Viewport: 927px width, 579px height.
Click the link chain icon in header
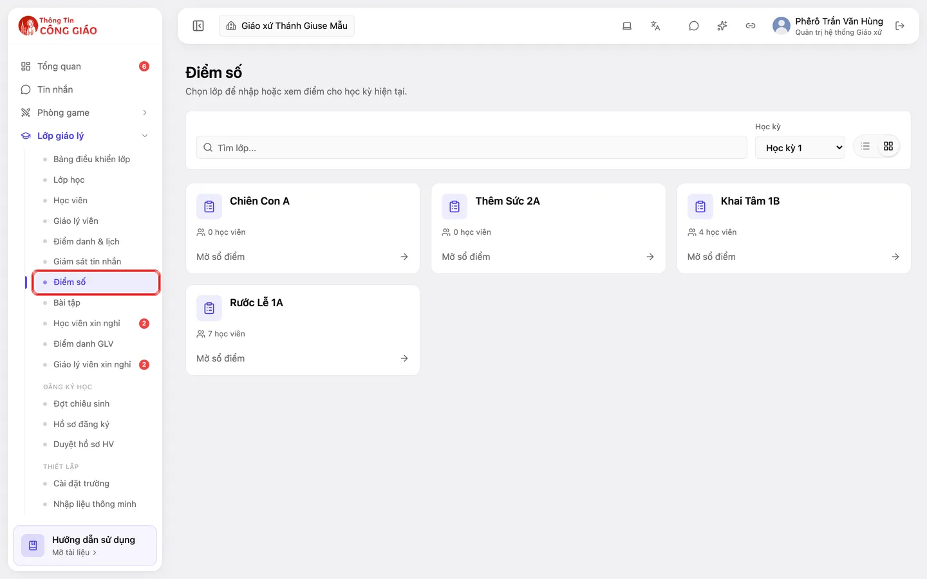(751, 26)
